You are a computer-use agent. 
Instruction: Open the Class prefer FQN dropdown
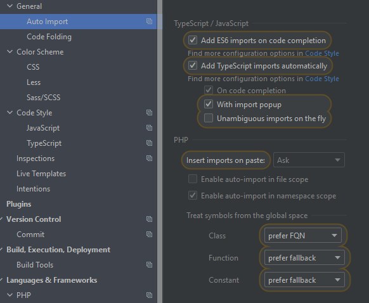pos(302,235)
